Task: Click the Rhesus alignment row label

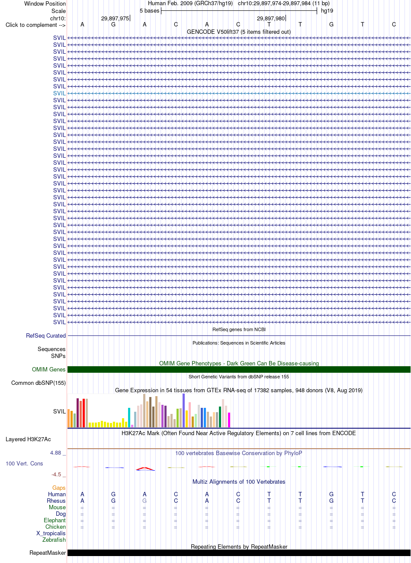Action: click(56, 501)
